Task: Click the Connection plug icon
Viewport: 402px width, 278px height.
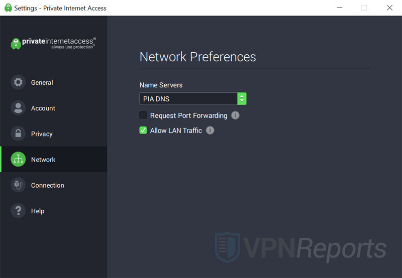Action: pos(18,185)
